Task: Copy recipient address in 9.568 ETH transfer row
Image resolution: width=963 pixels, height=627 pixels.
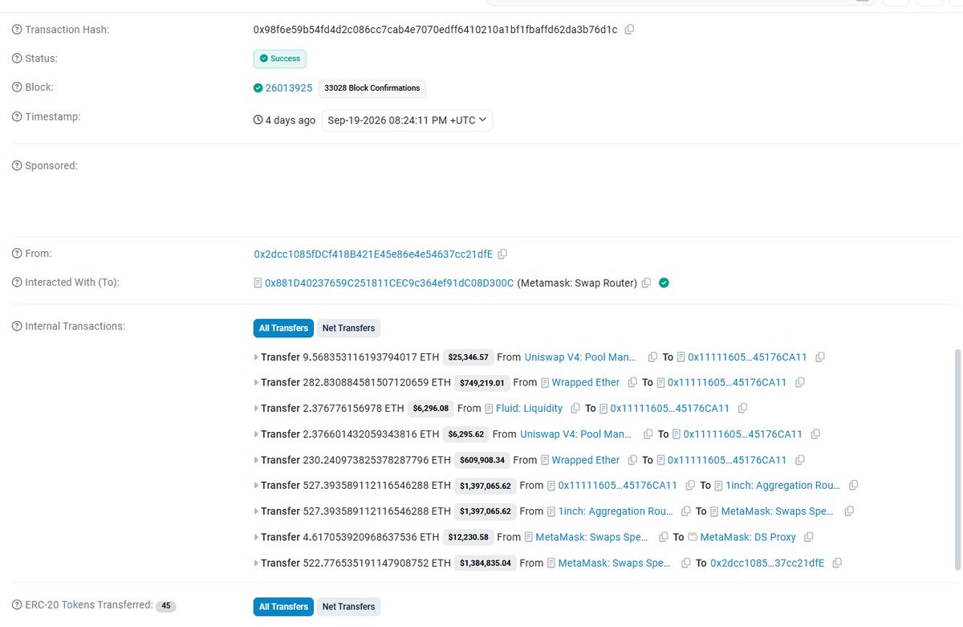Action: 819,357
